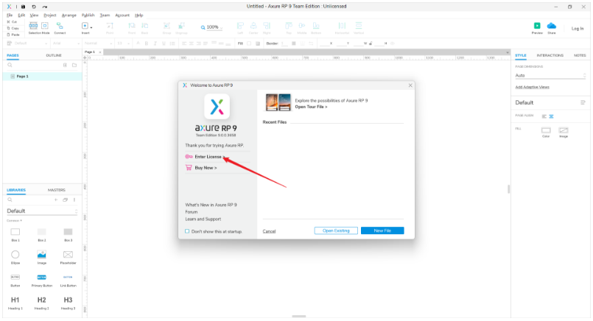This screenshot has height=321, width=593.
Task: Open the Default library dropdown
Action: [42, 211]
